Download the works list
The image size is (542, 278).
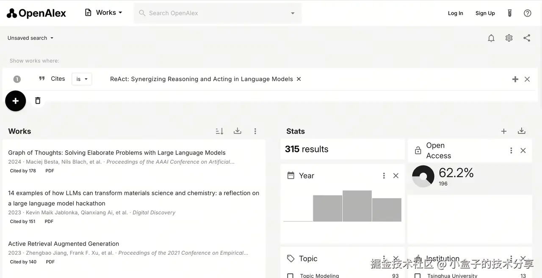(238, 131)
